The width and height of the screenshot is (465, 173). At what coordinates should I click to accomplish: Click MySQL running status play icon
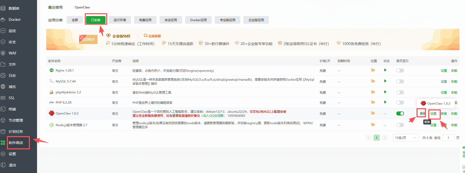coord(385,81)
